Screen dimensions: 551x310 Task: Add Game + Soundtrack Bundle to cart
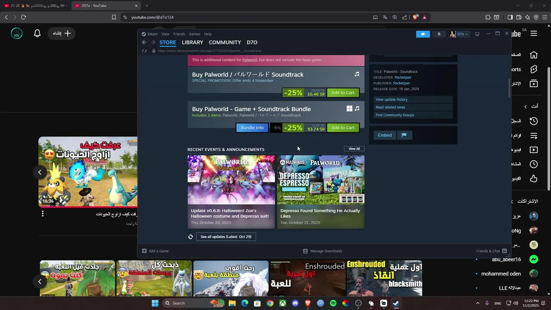(343, 127)
